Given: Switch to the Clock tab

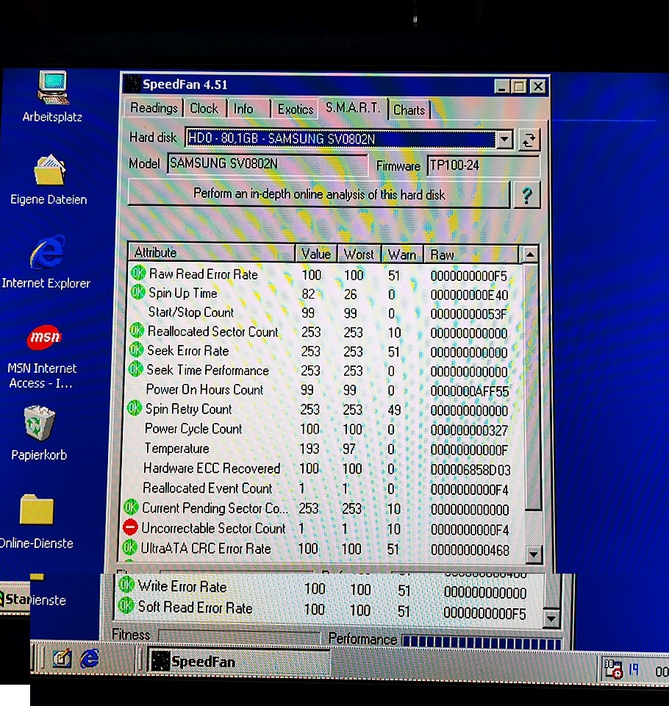Looking at the screenshot, I should coord(204,109).
